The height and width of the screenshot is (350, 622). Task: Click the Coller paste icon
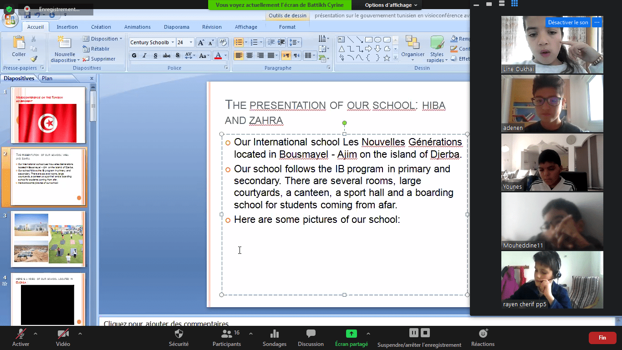pyautogui.click(x=19, y=44)
